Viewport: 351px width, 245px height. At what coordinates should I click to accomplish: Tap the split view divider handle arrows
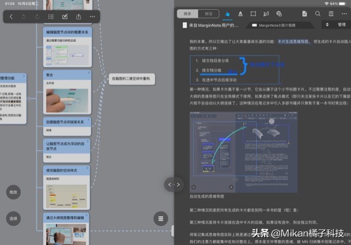click(174, 185)
